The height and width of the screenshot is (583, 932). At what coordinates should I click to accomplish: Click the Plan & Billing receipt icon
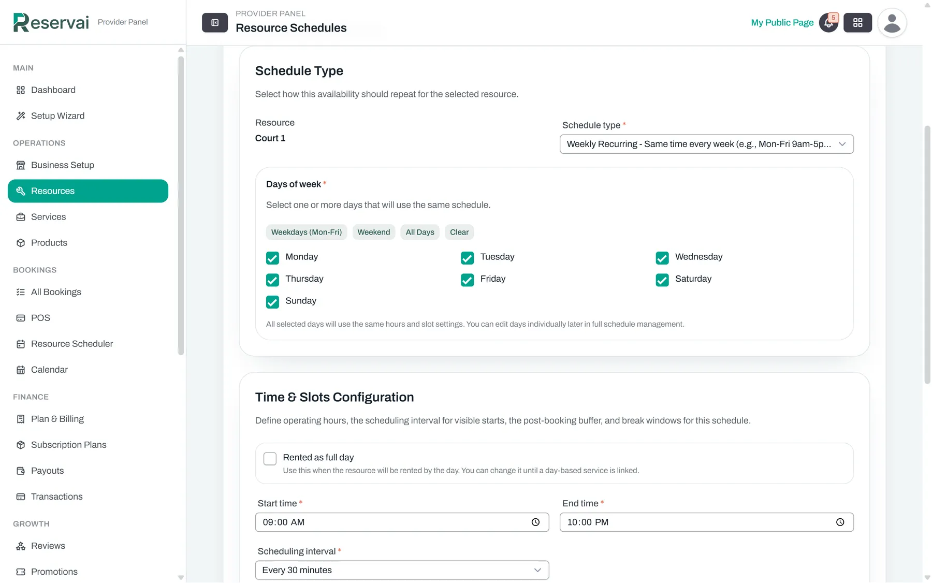pos(21,419)
